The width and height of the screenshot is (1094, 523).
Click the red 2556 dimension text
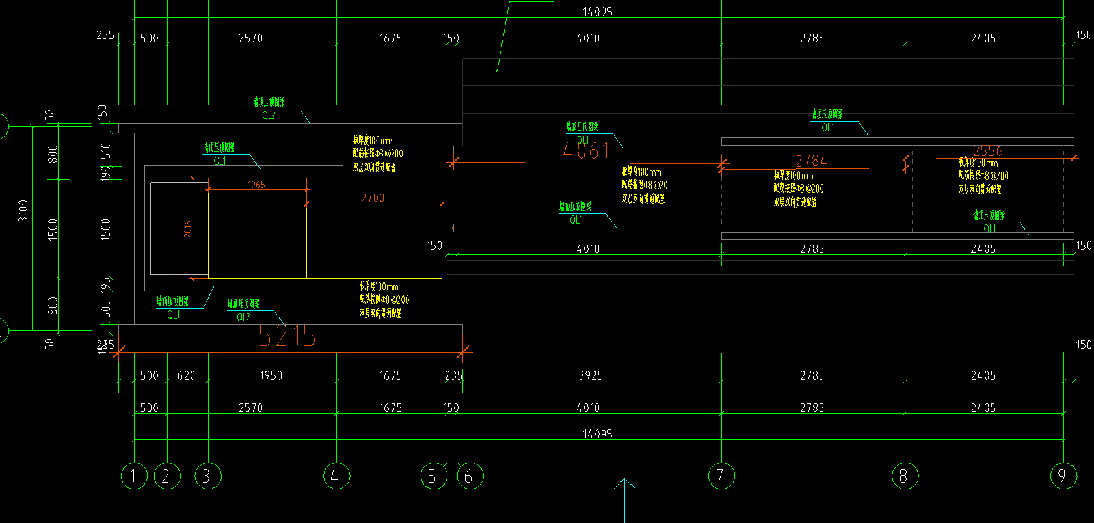point(987,151)
